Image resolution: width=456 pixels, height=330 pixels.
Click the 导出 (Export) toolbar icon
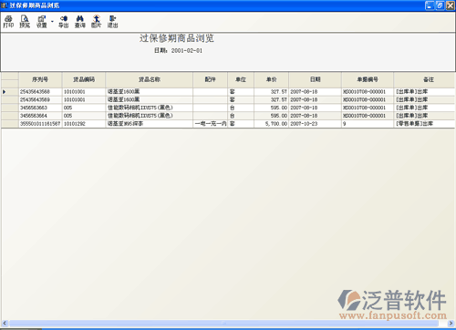[x=64, y=22]
